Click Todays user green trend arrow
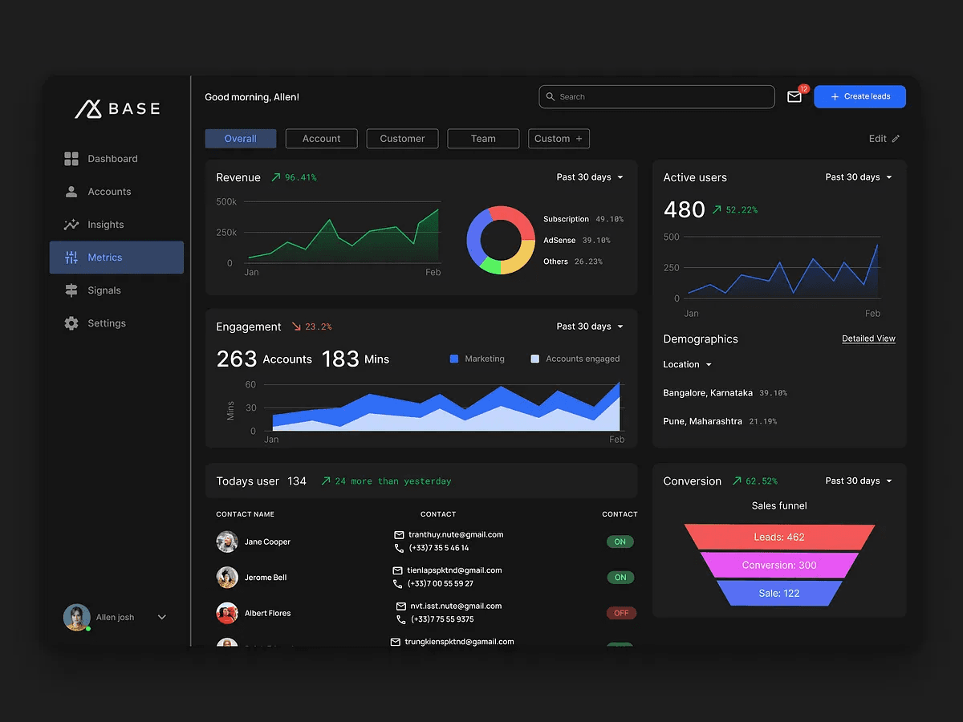 326,481
